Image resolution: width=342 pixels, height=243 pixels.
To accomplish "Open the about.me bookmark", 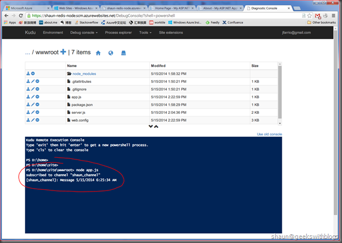I will click(x=48, y=22).
